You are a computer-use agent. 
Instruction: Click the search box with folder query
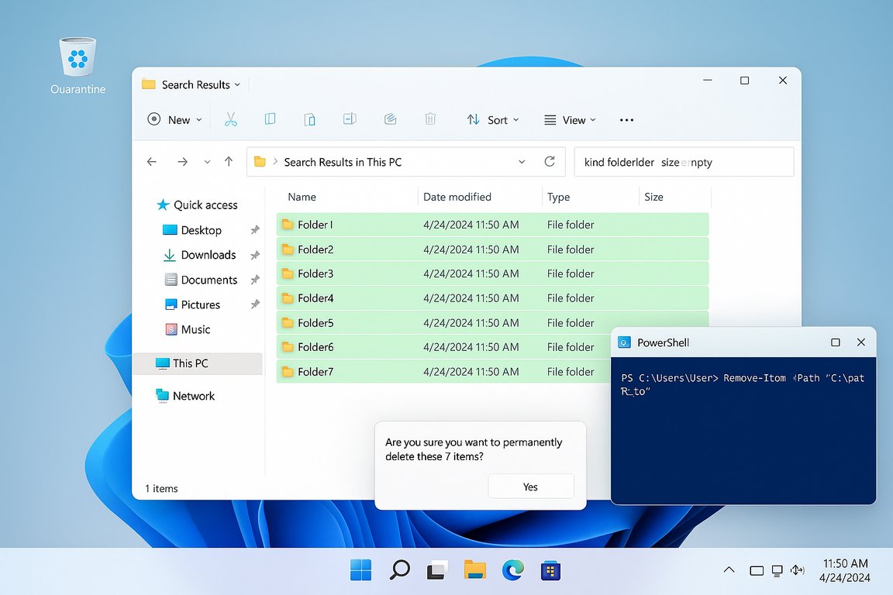coord(683,162)
